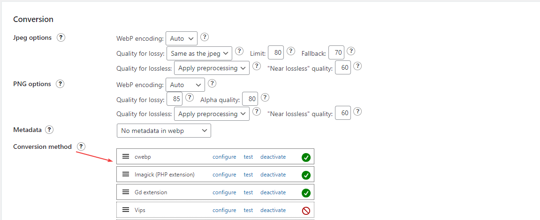
Task: Deactivate the Gd extension converter
Action: 273,192
